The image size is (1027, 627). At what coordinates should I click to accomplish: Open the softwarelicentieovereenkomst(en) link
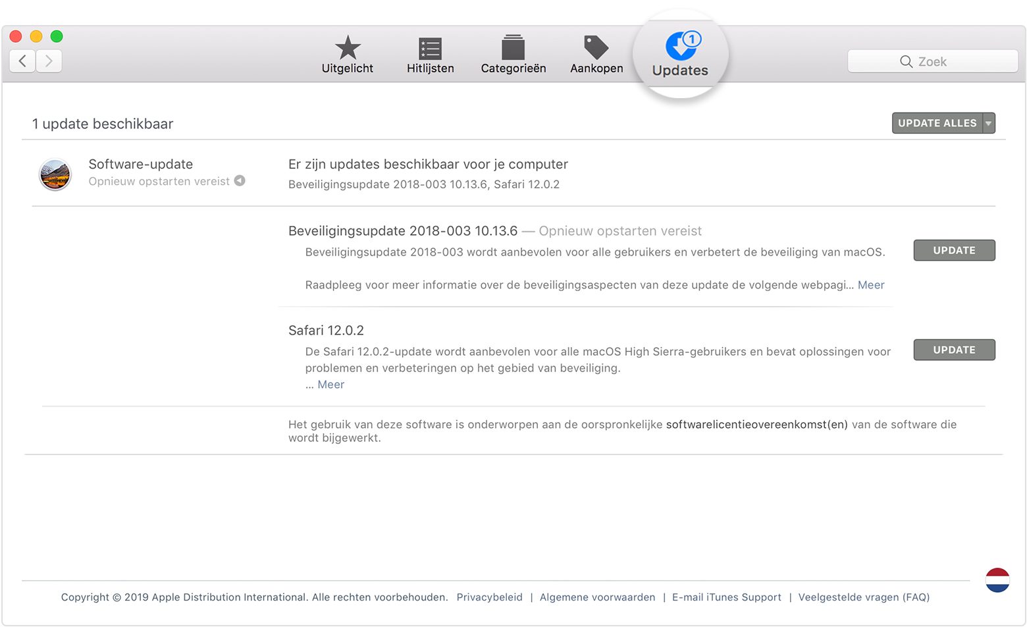[756, 425]
